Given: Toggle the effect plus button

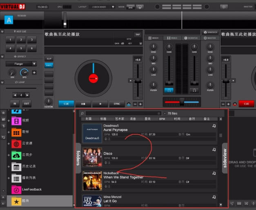Looking at the screenshot, I should tap(34, 73).
